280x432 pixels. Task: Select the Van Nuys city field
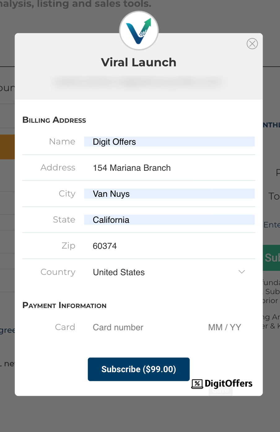point(169,194)
